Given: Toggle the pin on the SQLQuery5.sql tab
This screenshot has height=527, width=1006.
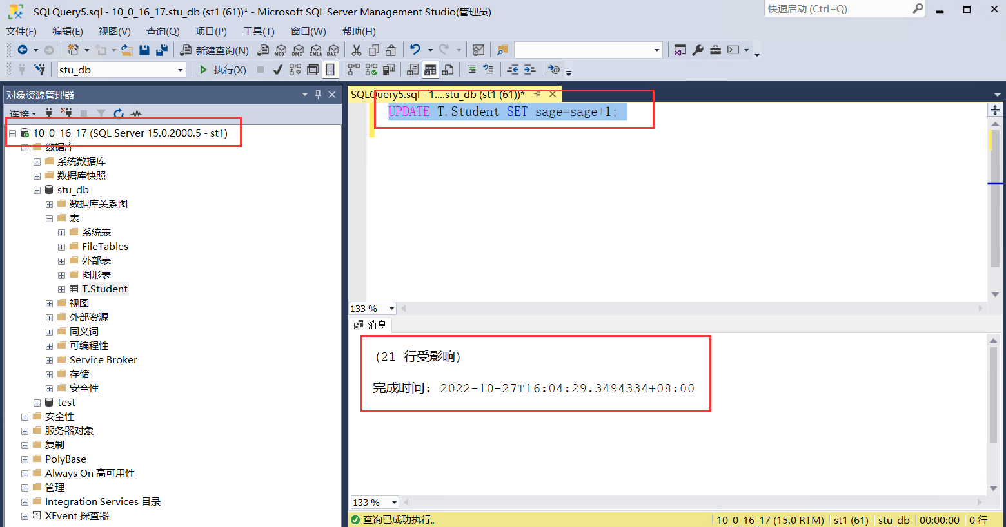Looking at the screenshot, I should (x=537, y=94).
